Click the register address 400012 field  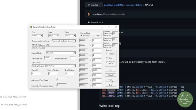point(84,85)
